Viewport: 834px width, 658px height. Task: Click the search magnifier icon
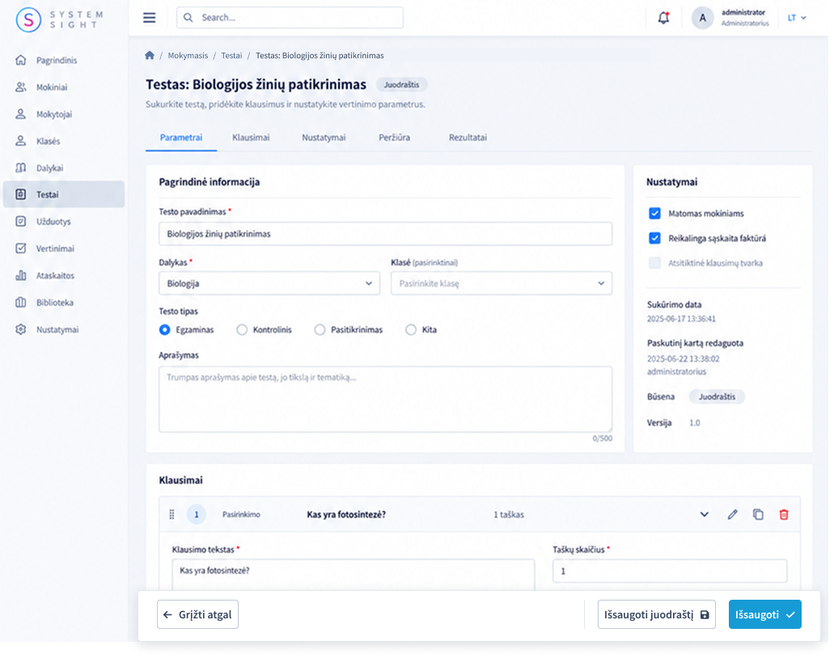pyautogui.click(x=188, y=18)
